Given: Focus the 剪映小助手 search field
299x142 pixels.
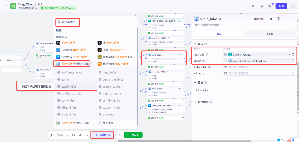Looking at the screenshot, I should (96, 22).
